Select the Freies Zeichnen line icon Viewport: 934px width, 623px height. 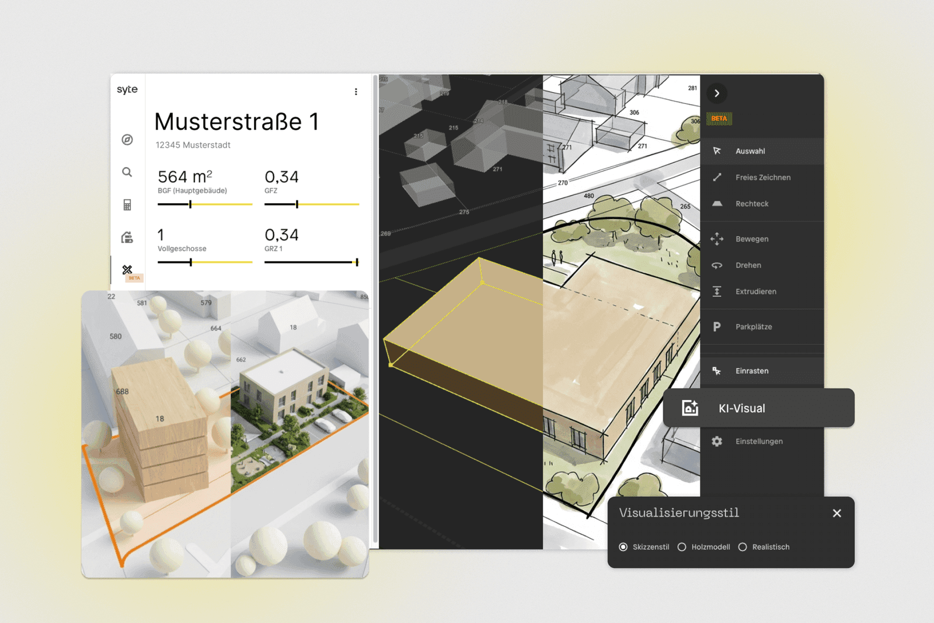coord(717,177)
